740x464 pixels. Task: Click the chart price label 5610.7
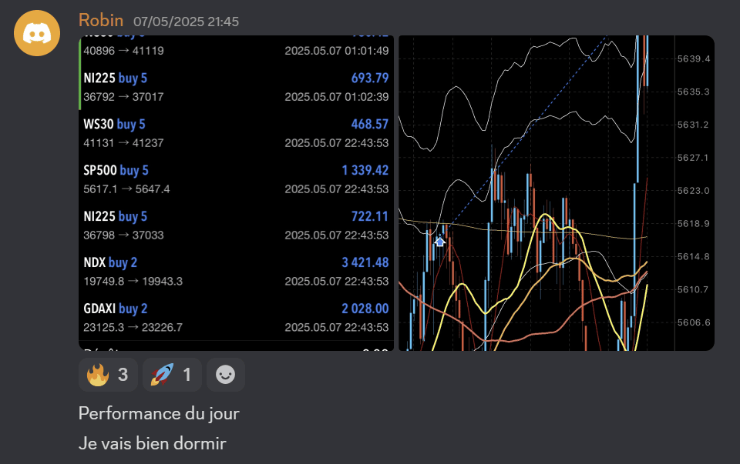[x=694, y=289]
